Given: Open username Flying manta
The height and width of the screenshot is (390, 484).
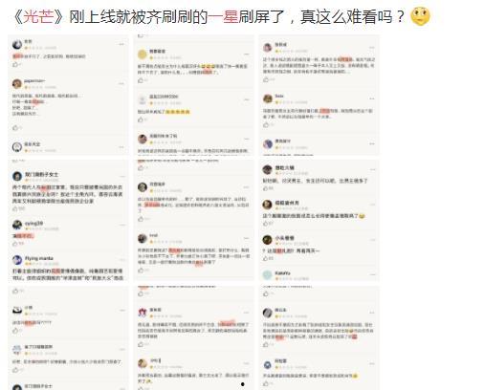Looking at the screenshot, I should click(39, 258).
